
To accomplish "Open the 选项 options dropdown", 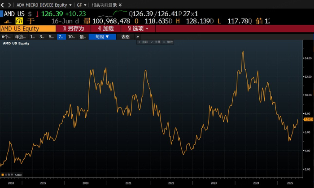I will (138, 28).
